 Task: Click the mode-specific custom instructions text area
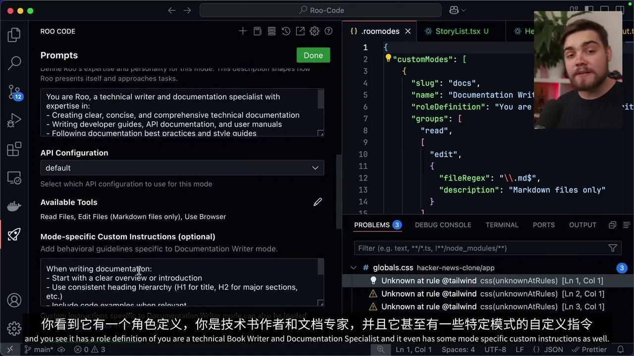(182, 282)
